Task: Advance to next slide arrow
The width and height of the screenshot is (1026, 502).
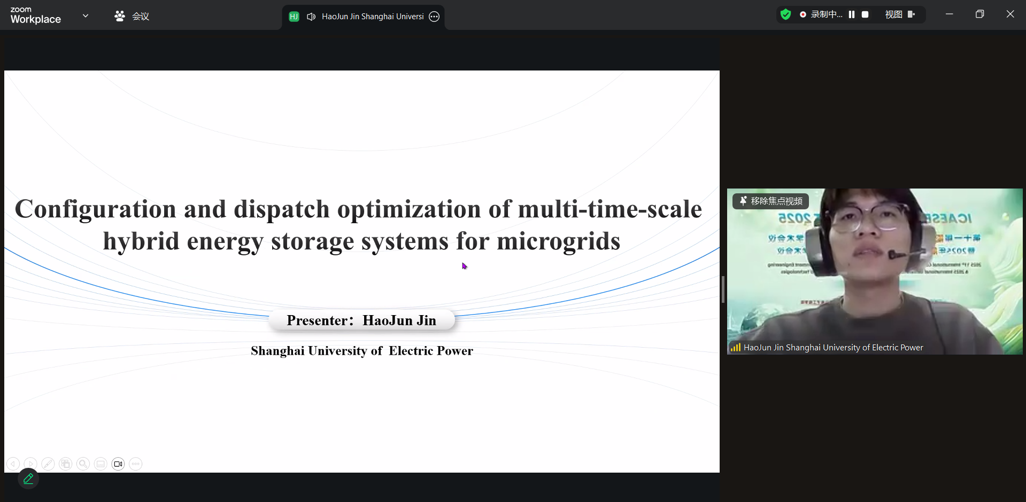Action: coord(30,464)
